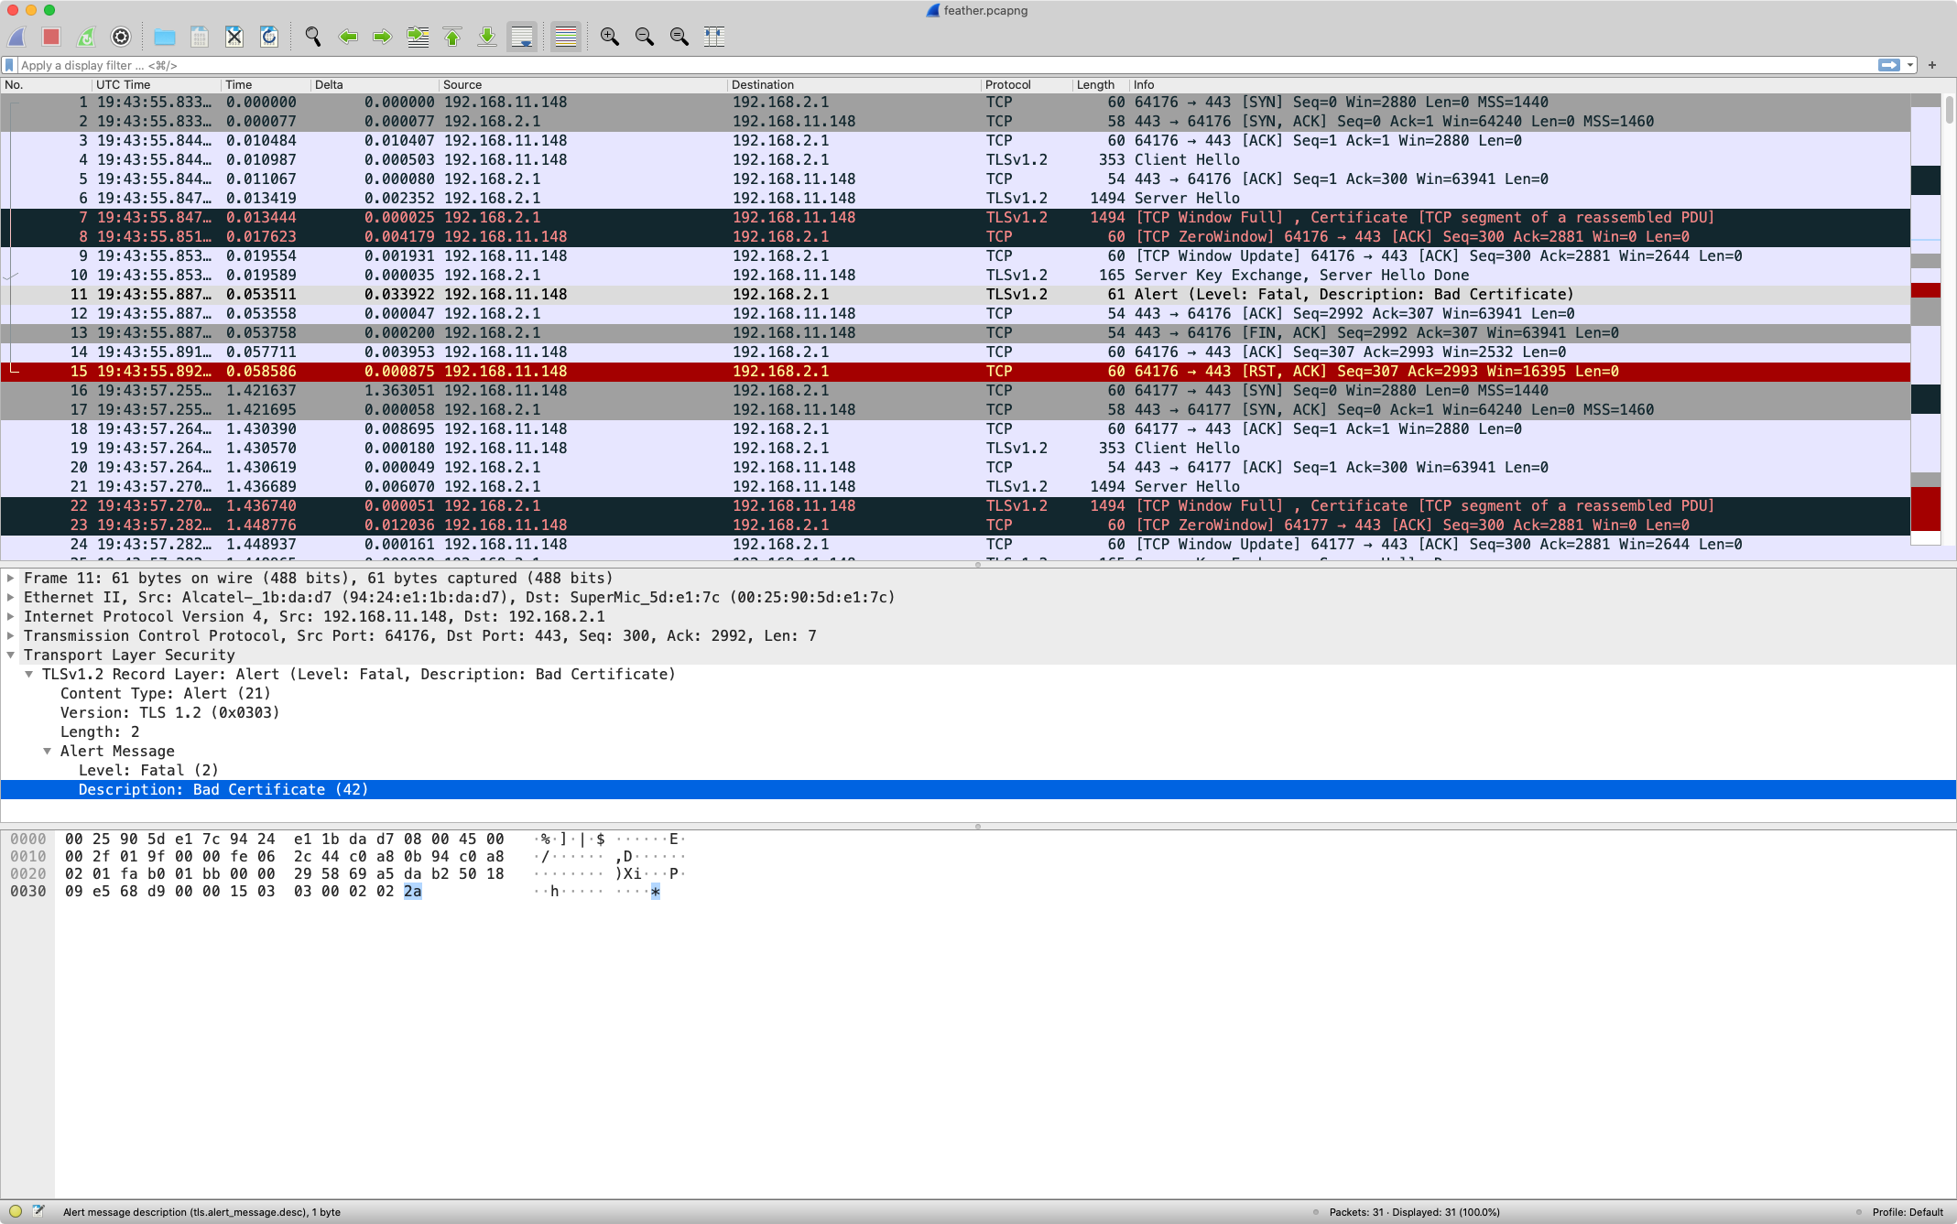
Task: Select 'Version: TLS 1.2 (0x0303)' field
Action: click(169, 712)
